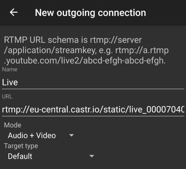This screenshot has width=186, height=169.
Task: Click the Name field label
Action: [10, 70]
